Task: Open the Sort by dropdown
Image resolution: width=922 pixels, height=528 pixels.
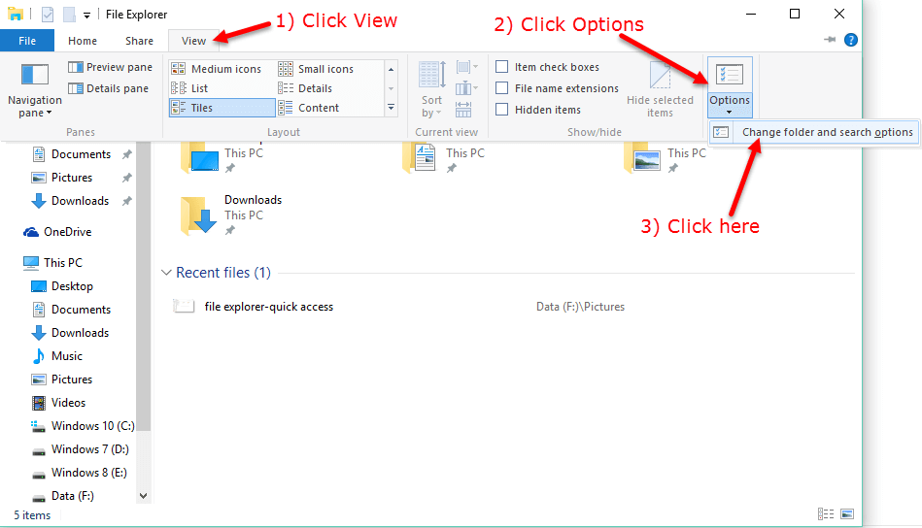Action: (x=431, y=89)
